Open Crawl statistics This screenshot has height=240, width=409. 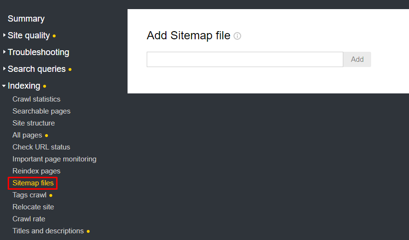(36, 99)
